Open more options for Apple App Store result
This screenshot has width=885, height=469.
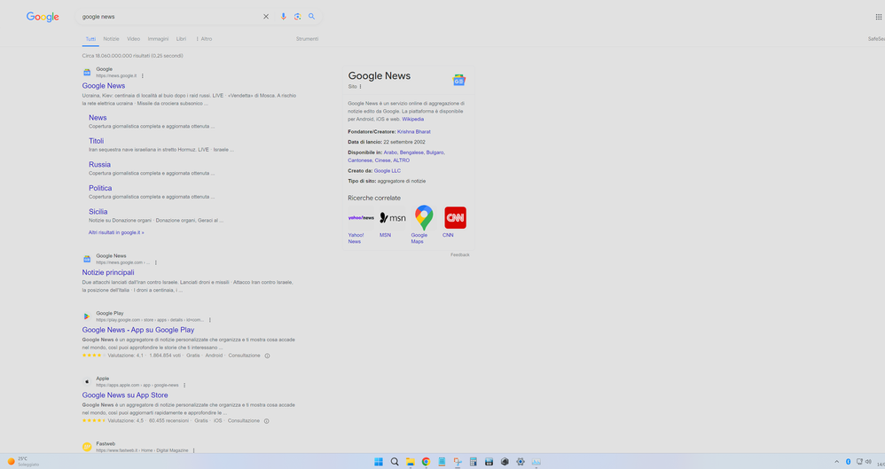click(184, 386)
